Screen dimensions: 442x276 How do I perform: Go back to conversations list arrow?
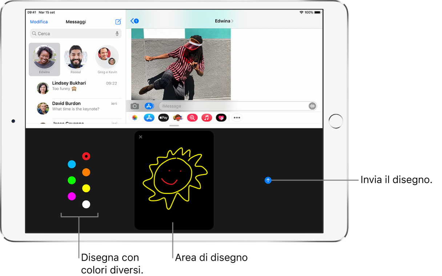(x=134, y=21)
